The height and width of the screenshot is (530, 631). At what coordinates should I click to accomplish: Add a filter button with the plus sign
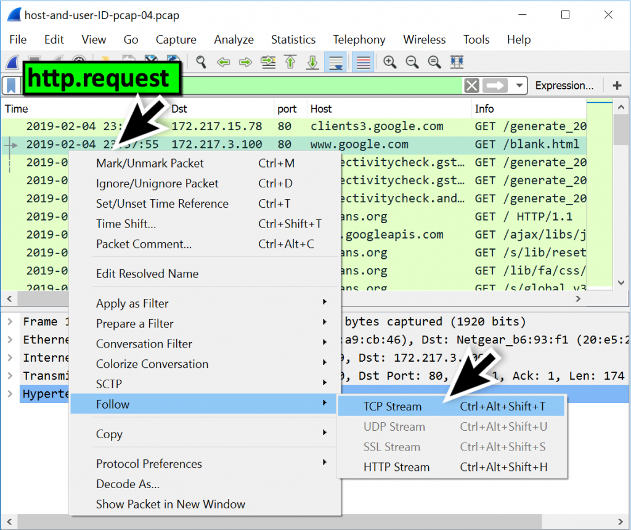pyautogui.click(x=617, y=85)
